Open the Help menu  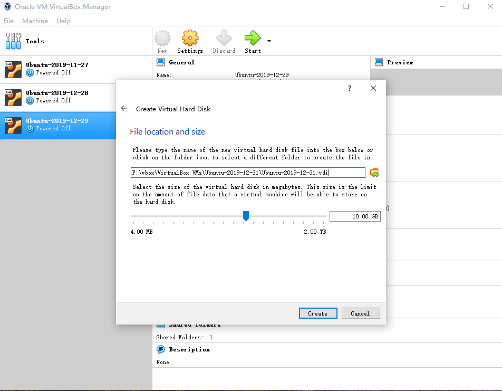pos(63,21)
